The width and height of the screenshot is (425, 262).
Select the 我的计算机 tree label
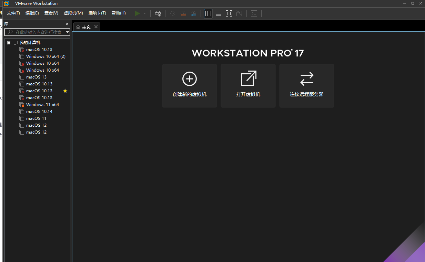30,43
